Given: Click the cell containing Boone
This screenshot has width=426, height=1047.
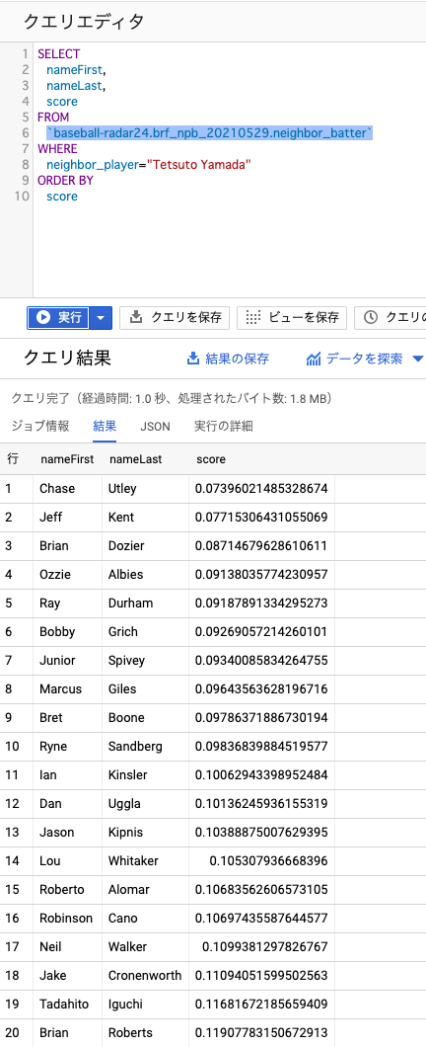Looking at the screenshot, I should point(145,718).
